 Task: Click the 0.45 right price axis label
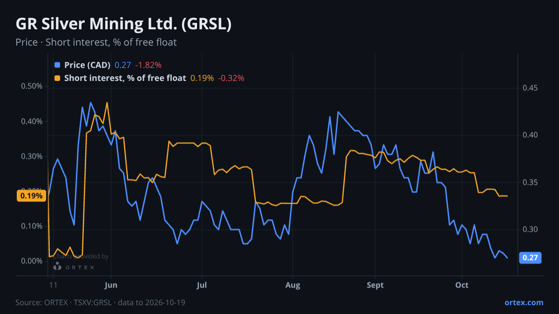tap(530, 88)
